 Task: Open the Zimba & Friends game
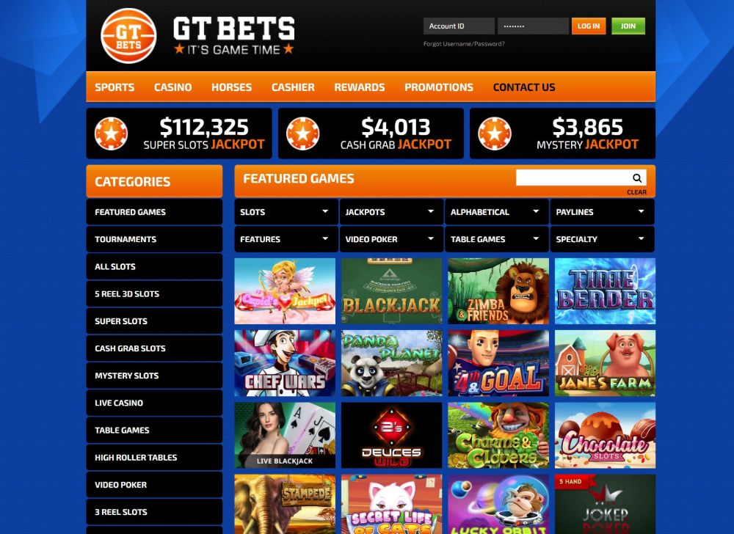click(x=498, y=291)
